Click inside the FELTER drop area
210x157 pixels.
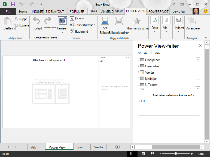click(x=169, y=109)
